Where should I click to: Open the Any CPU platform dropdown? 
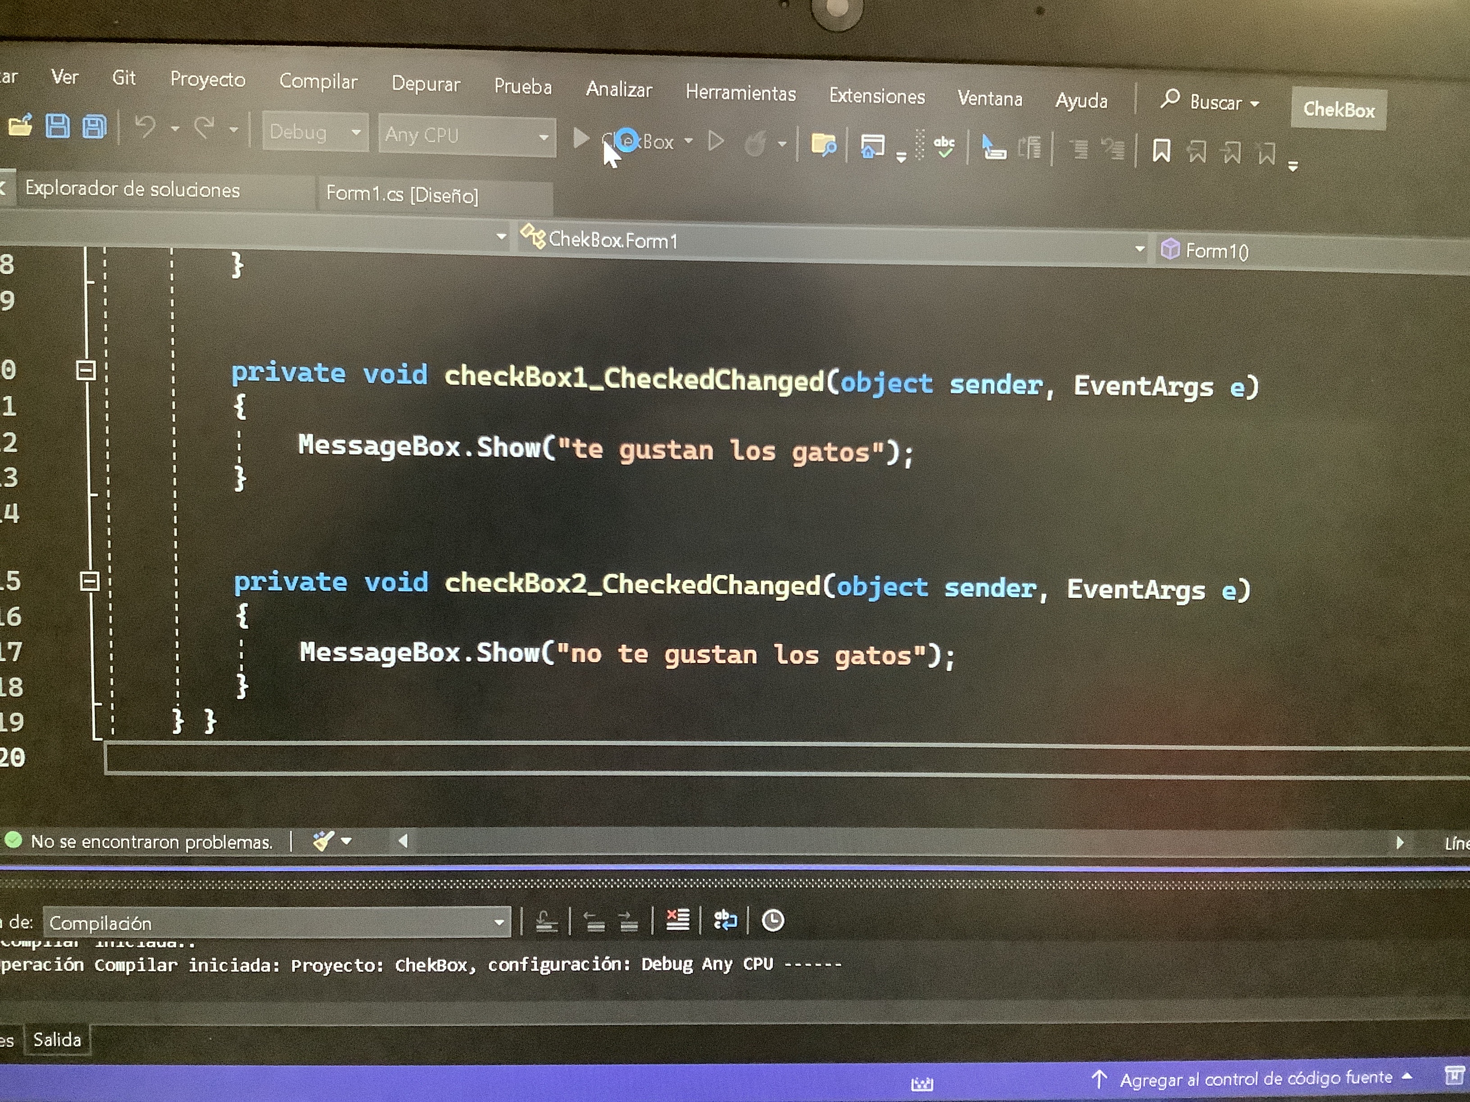544,137
